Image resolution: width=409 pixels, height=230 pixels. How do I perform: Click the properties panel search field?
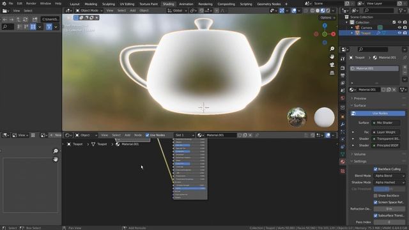click(x=373, y=49)
